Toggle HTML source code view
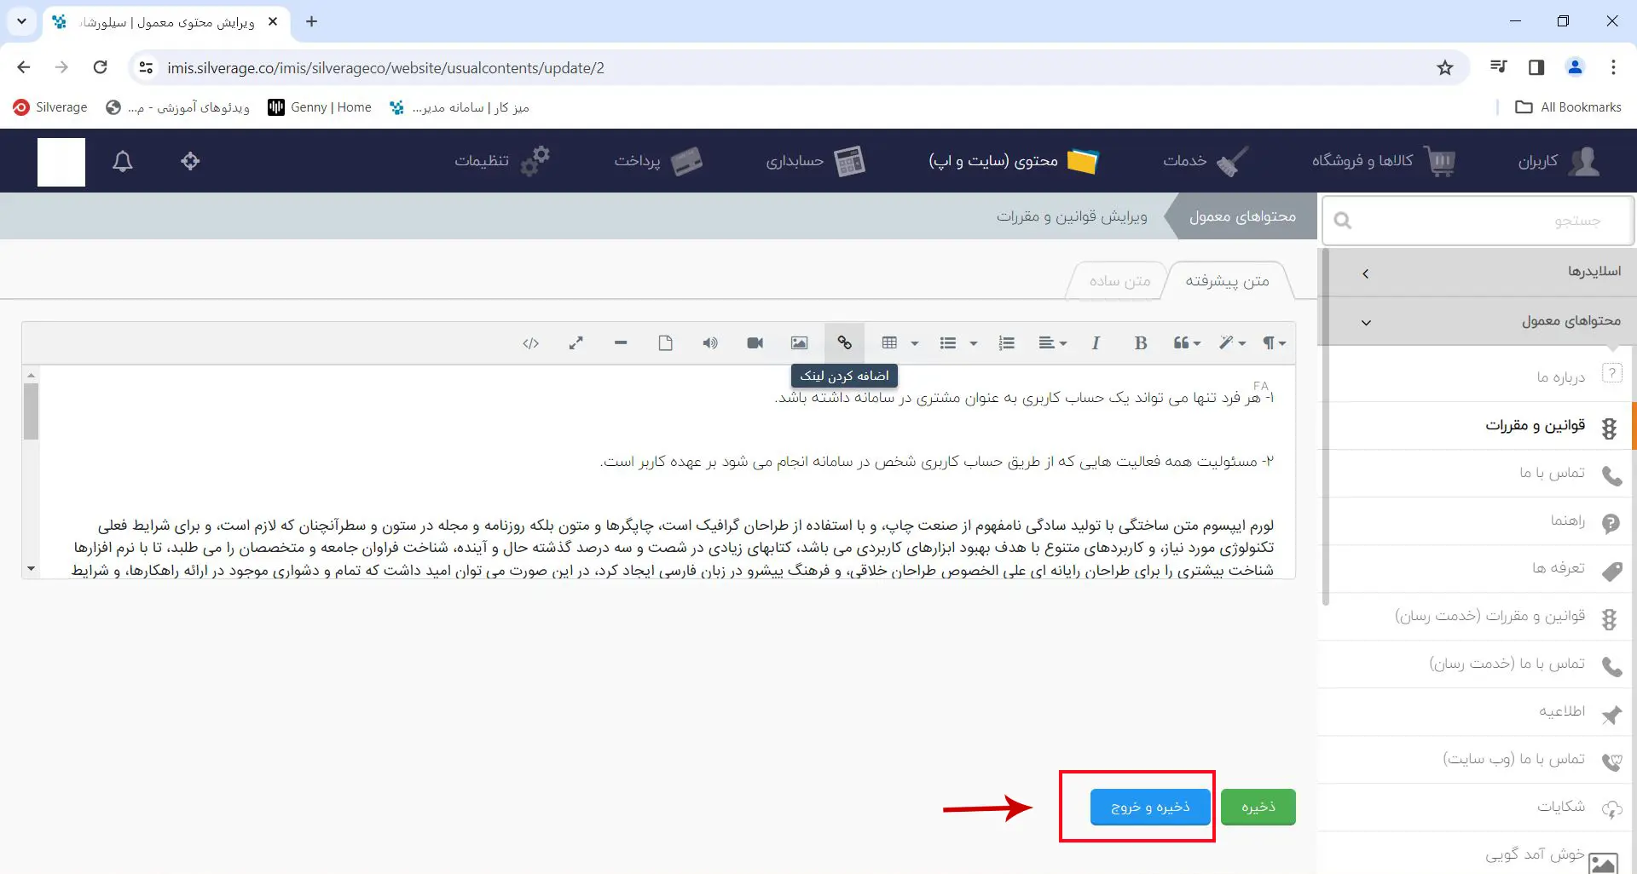1637x874 pixels. point(530,342)
